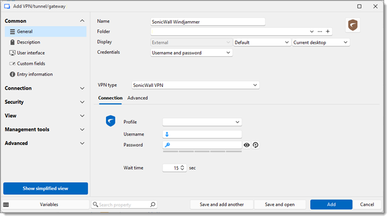Click the Cancel button

click(x=367, y=204)
